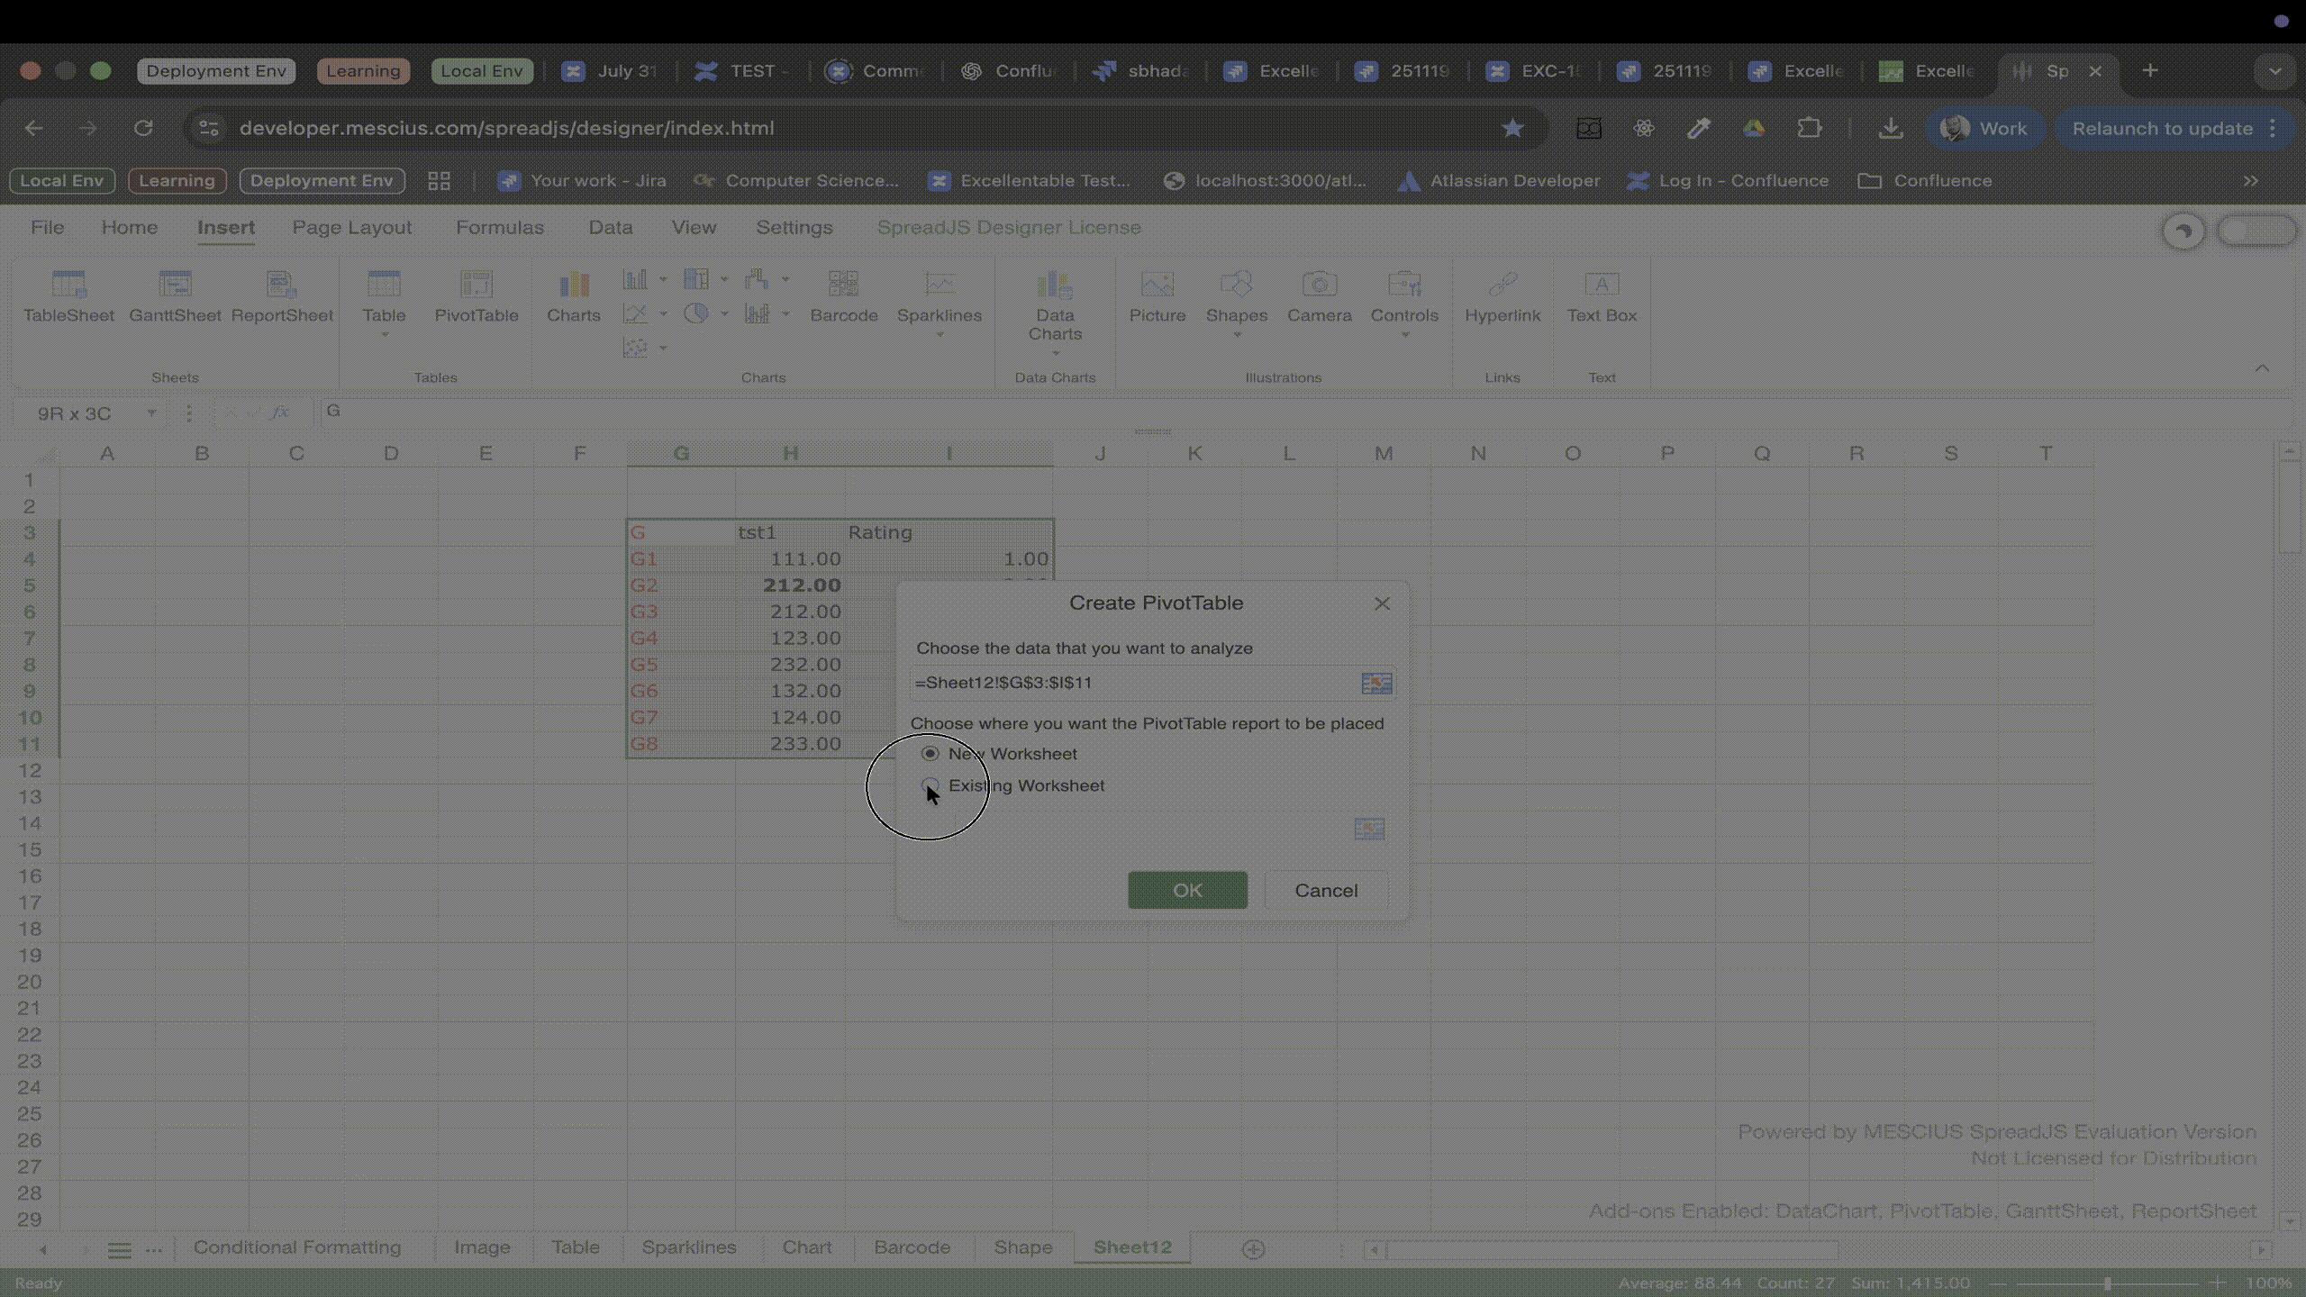Open the Formulas ribbon tab
This screenshot has width=2306, height=1297.
pos(499,228)
